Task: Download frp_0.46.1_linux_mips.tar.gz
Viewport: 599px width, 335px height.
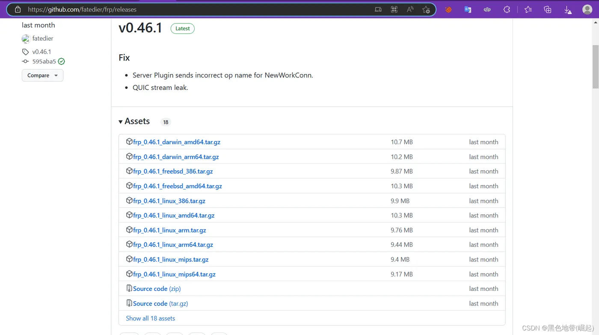Action: pyautogui.click(x=171, y=259)
